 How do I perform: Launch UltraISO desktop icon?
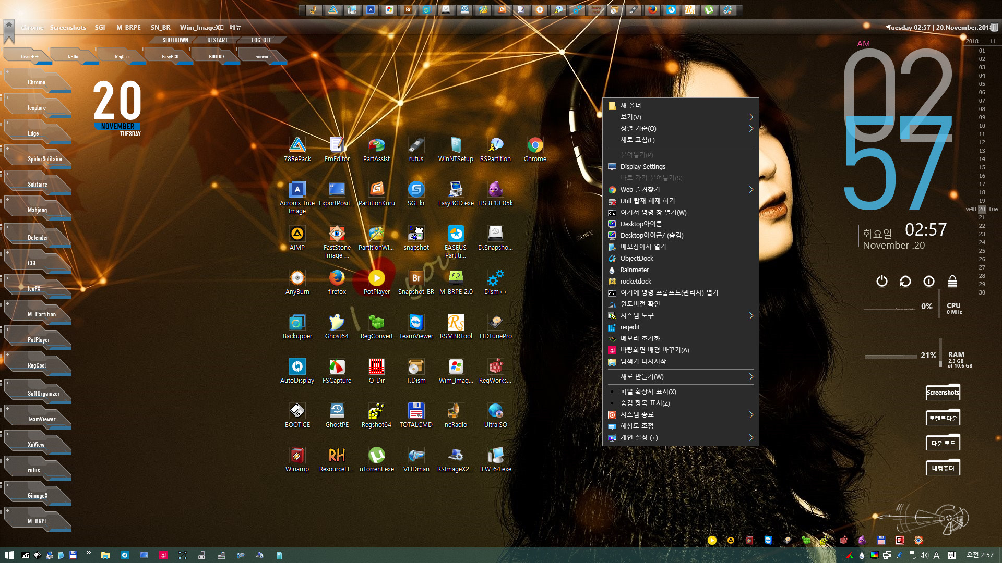tap(495, 415)
